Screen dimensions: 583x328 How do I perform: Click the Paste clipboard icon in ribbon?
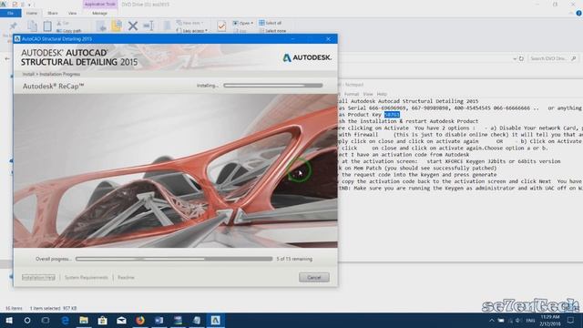47,26
